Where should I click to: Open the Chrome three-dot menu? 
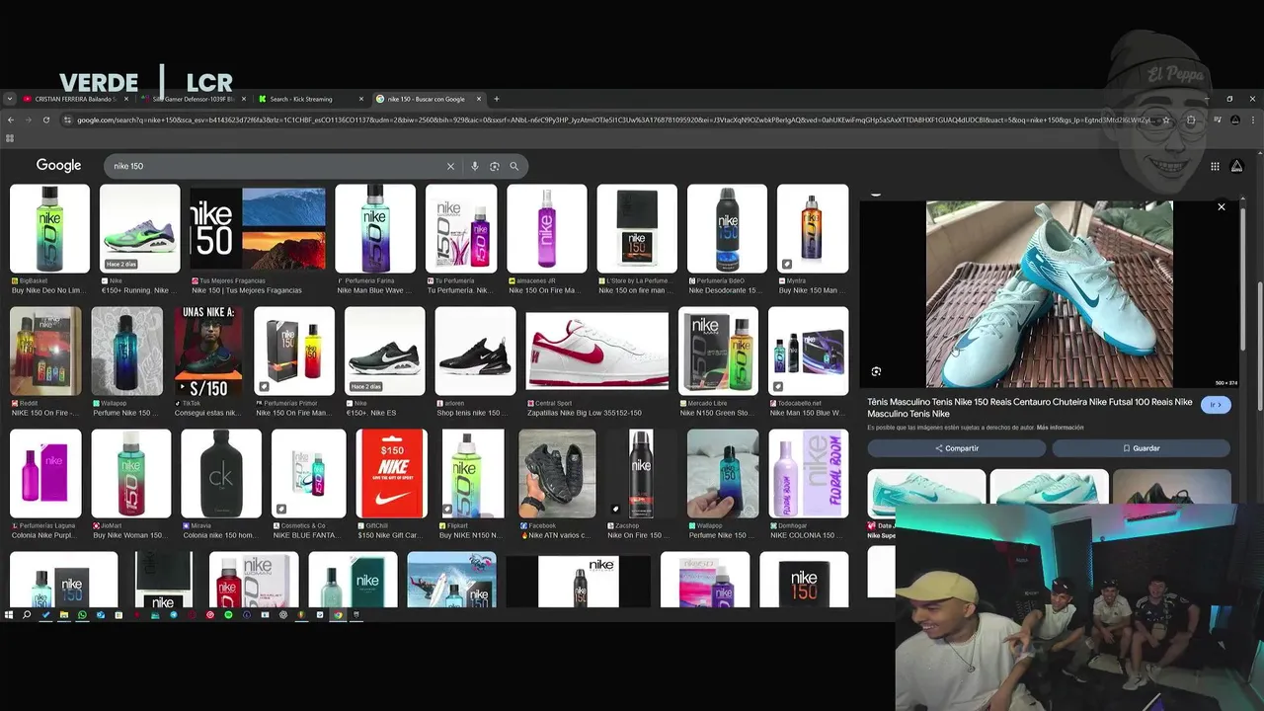click(1253, 120)
